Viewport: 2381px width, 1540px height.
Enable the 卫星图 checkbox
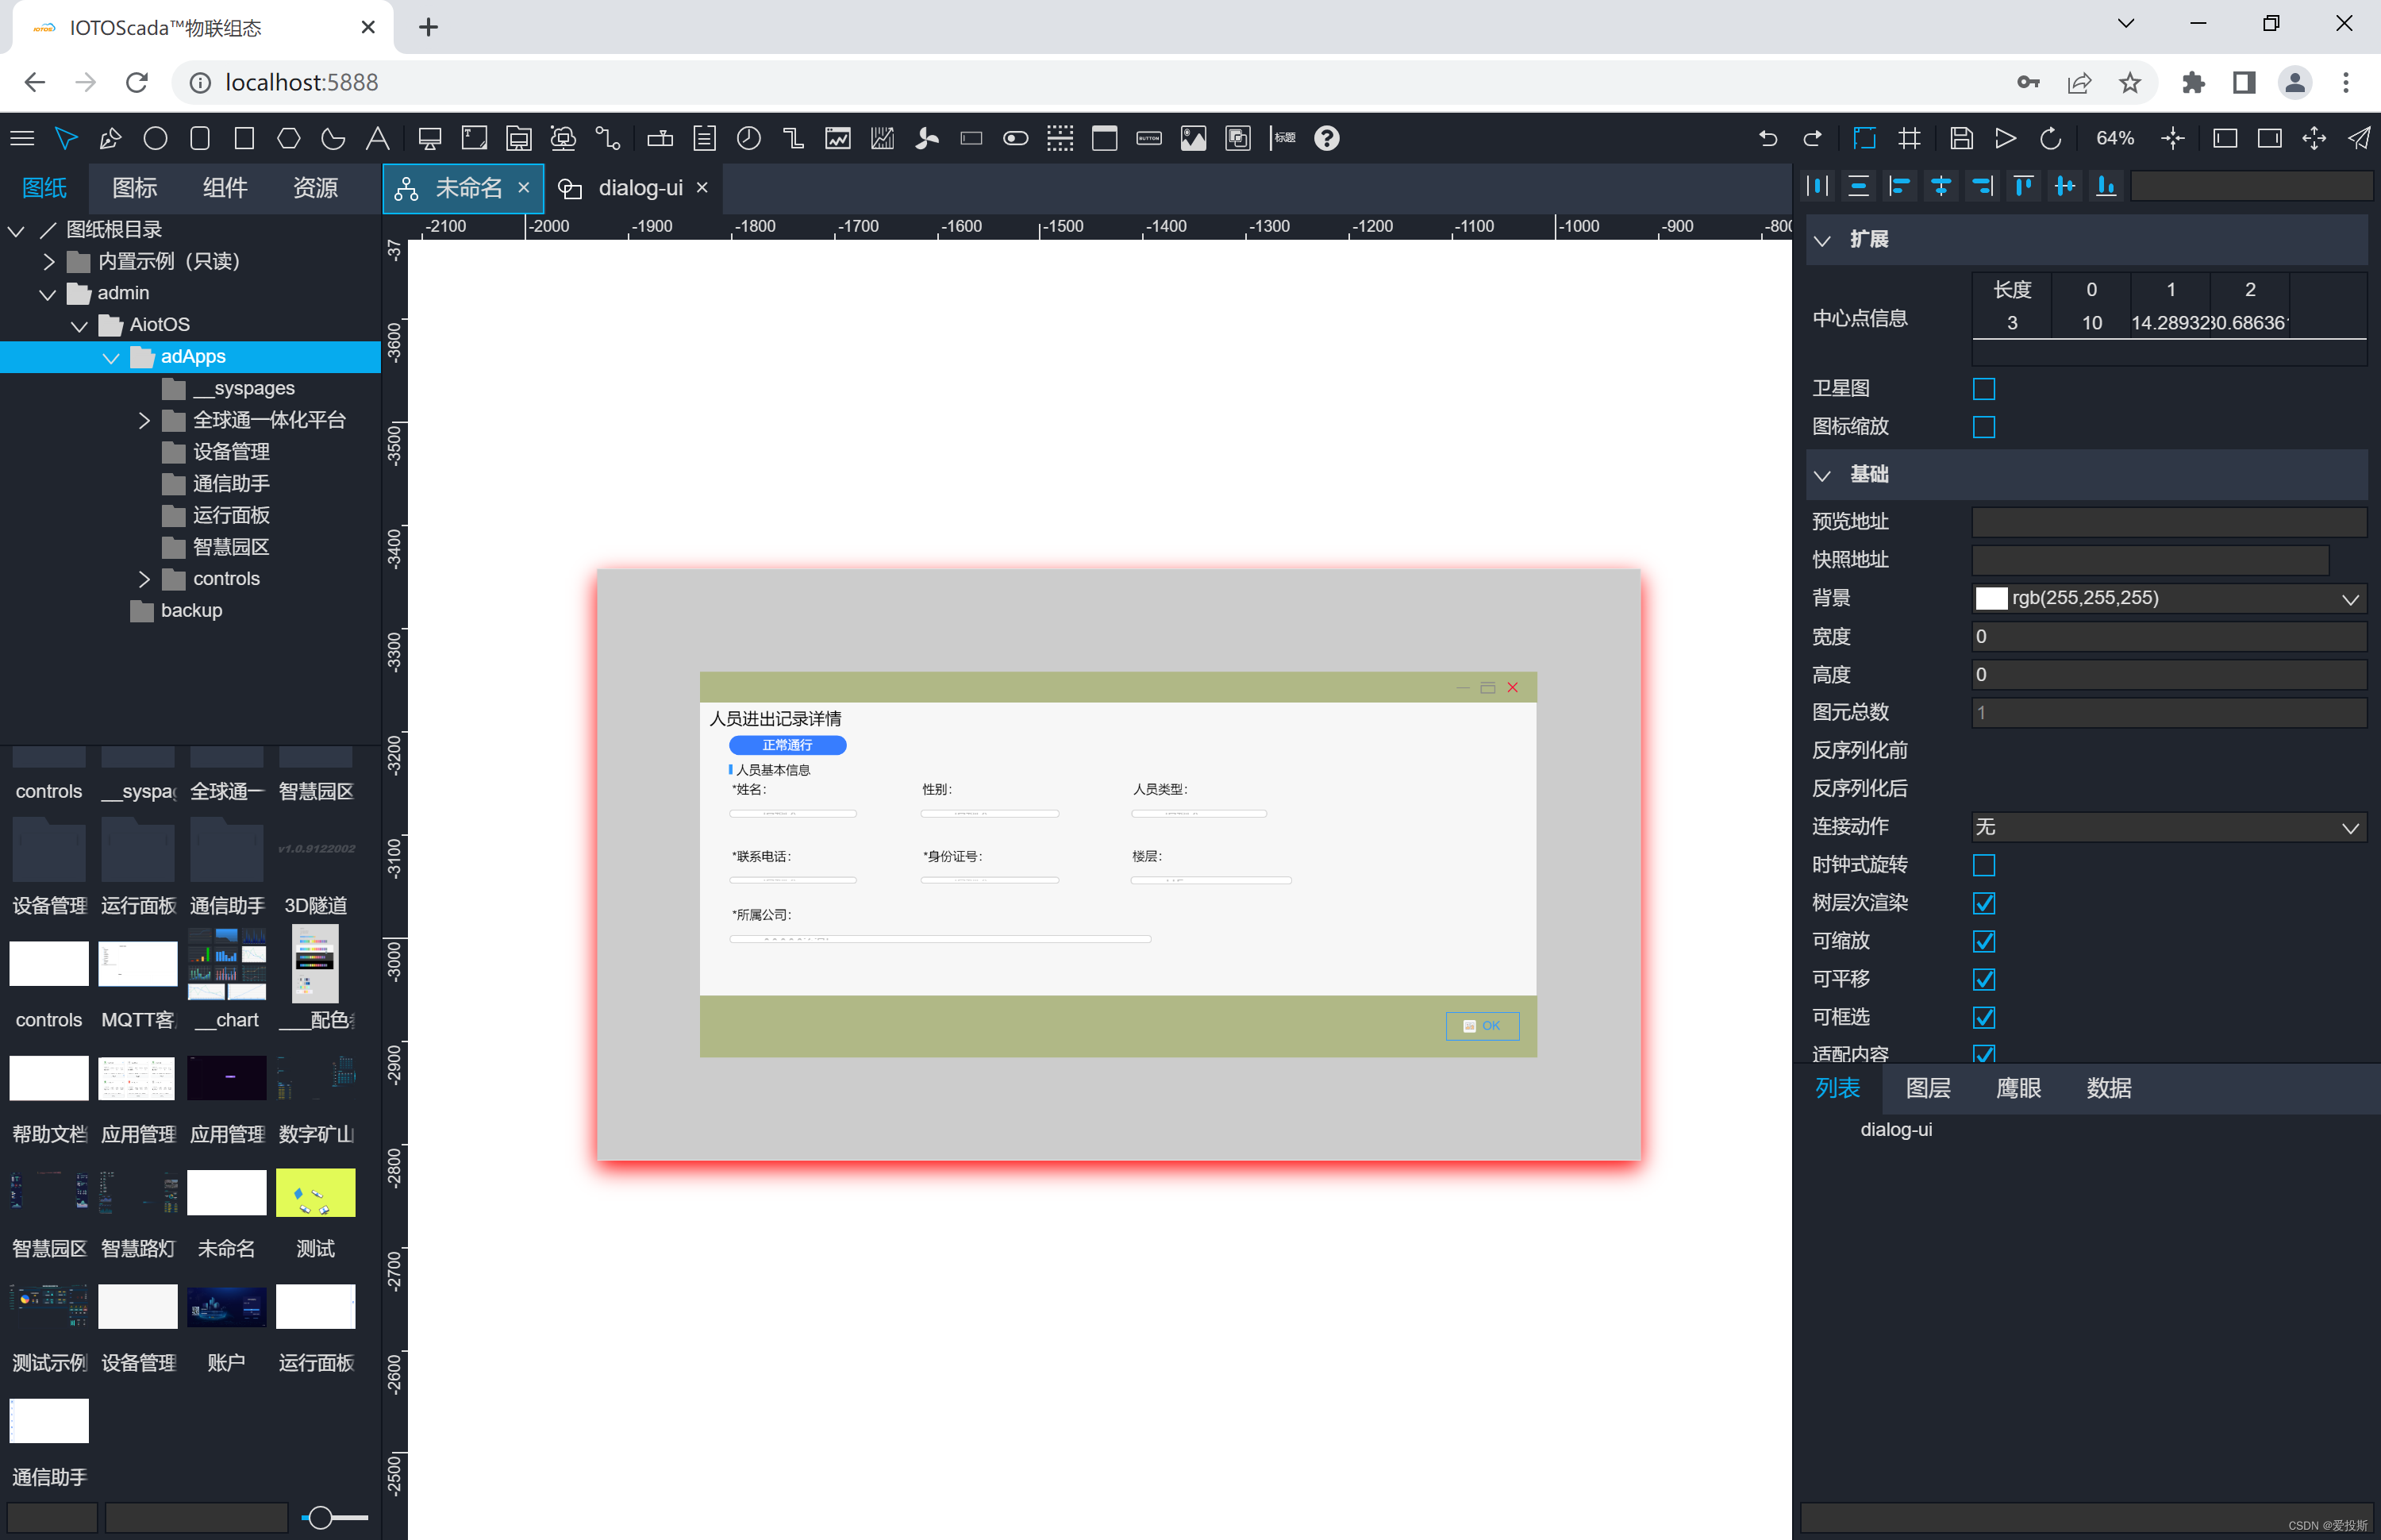1983,389
